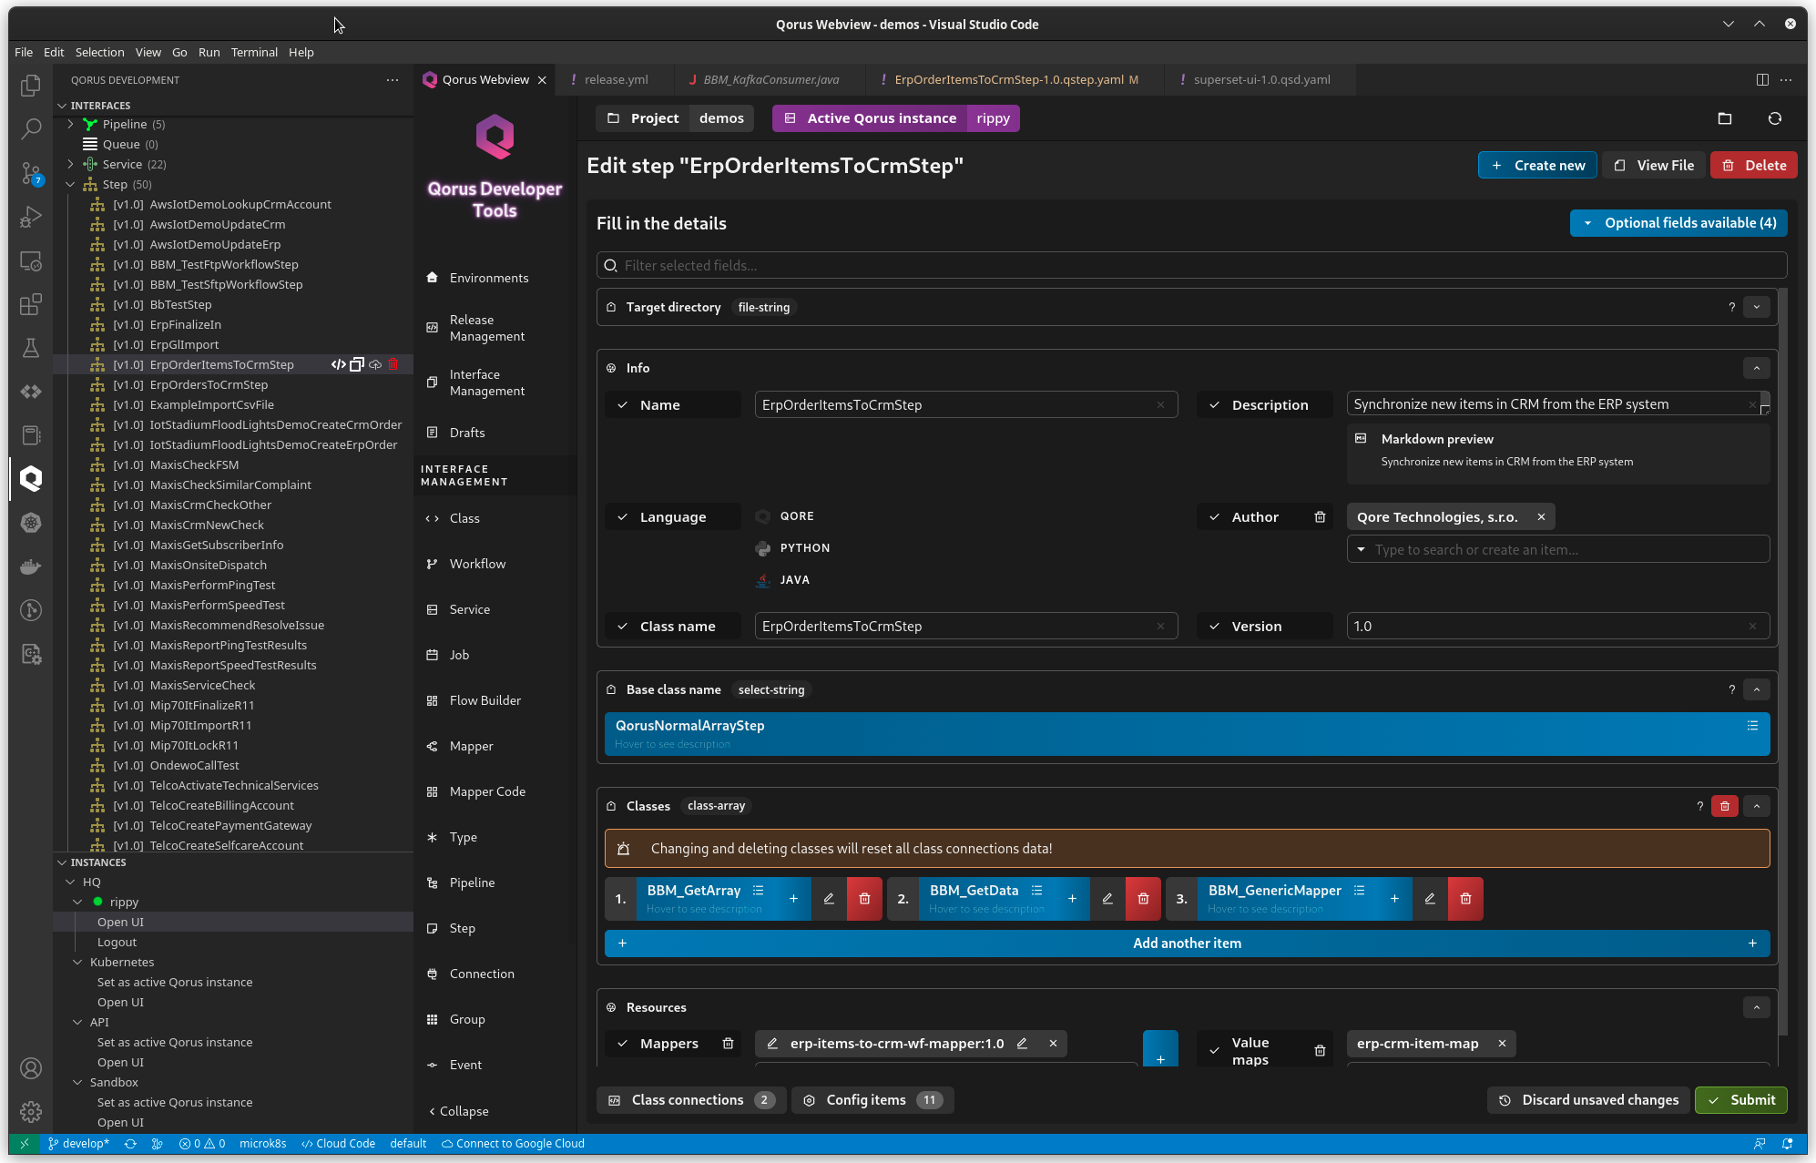Viewport: 1816px width, 1163px height.
Task: Switch to BBM_KafkaConsumer.java tab
Action: pyautogui.click(x=770, y=79)
